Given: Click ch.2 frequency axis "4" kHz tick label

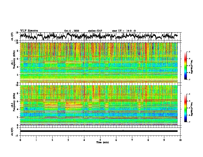Looking at the screenshot, I should coord(17,109).
